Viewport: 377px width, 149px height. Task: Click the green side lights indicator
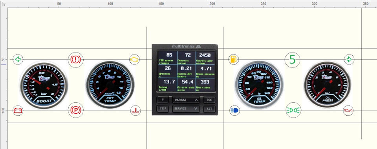293,110
